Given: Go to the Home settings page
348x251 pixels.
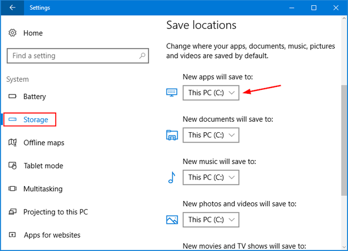Looking at the screenshot, I should click(x=33, y=33).
